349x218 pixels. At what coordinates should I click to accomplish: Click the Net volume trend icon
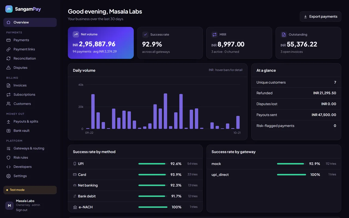(x=76, y=34)
